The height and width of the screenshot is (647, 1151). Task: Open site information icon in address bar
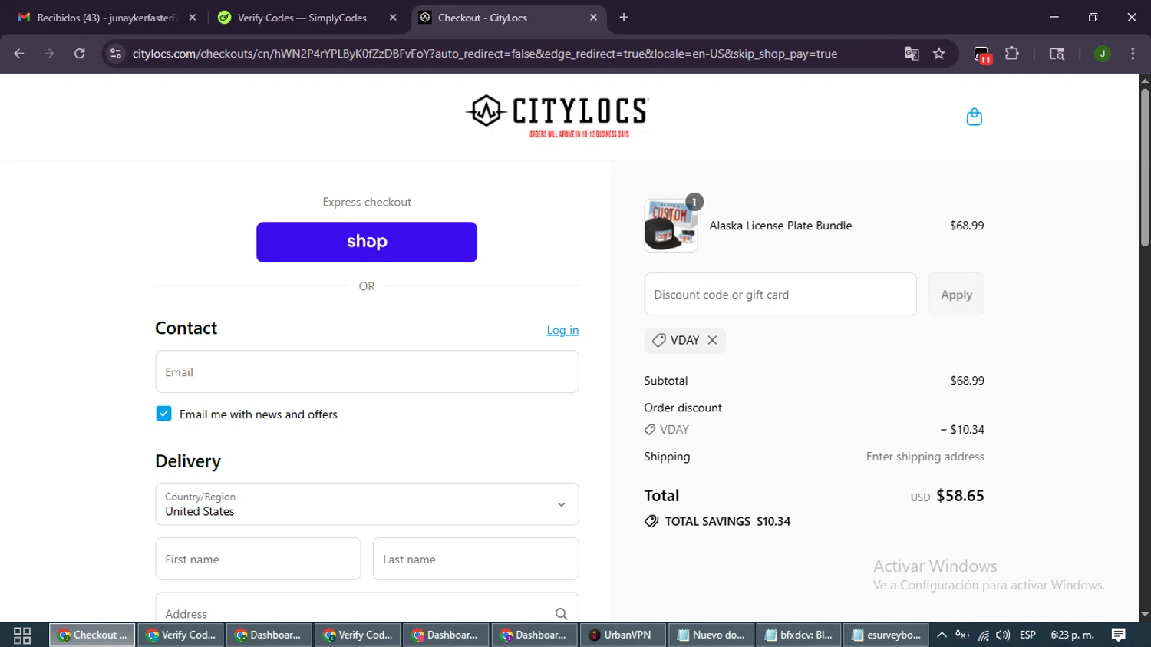point(116,54)
